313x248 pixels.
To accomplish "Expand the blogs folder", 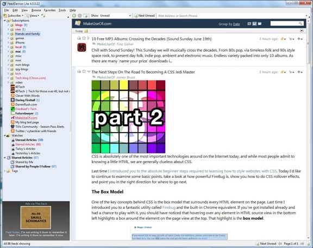I will click(8, 25).
